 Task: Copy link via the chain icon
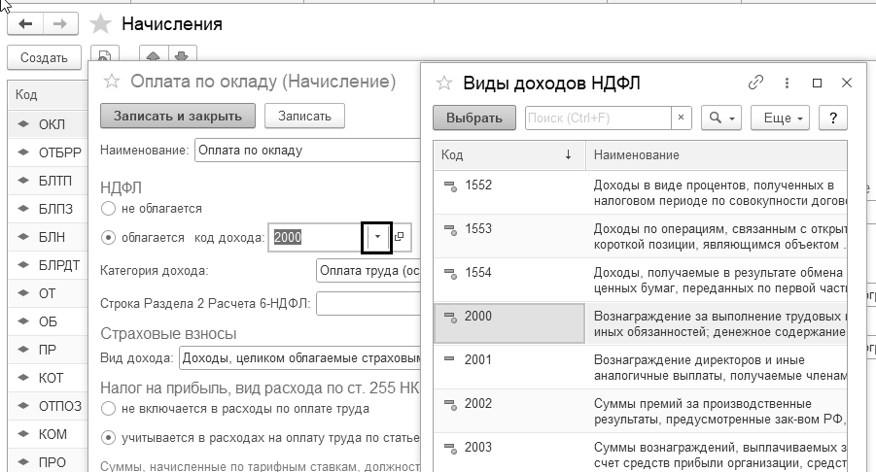755,83
